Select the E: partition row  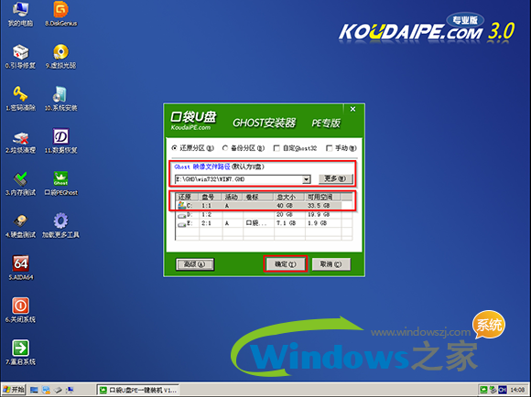tap(265, 223)
